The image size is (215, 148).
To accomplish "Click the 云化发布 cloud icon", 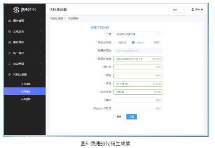I will click(x=10, y=31).
